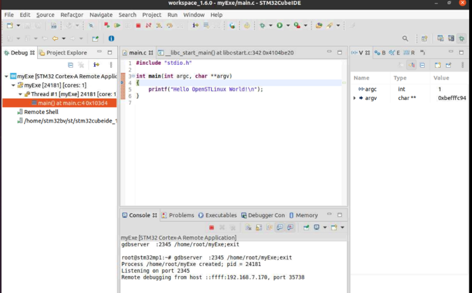Step Over using the curved arrow icon
This screenshot has width=472, height=293.
pyautogui.click(x=169, y=25)
